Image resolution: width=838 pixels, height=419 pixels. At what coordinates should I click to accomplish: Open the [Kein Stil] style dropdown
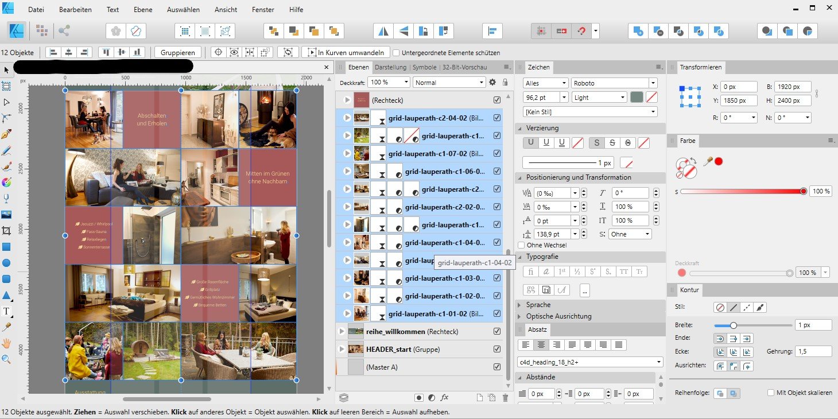tap(590, 112)
